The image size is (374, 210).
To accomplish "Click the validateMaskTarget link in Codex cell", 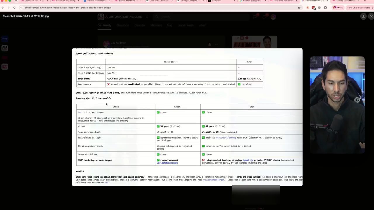I will click(167, 163).
